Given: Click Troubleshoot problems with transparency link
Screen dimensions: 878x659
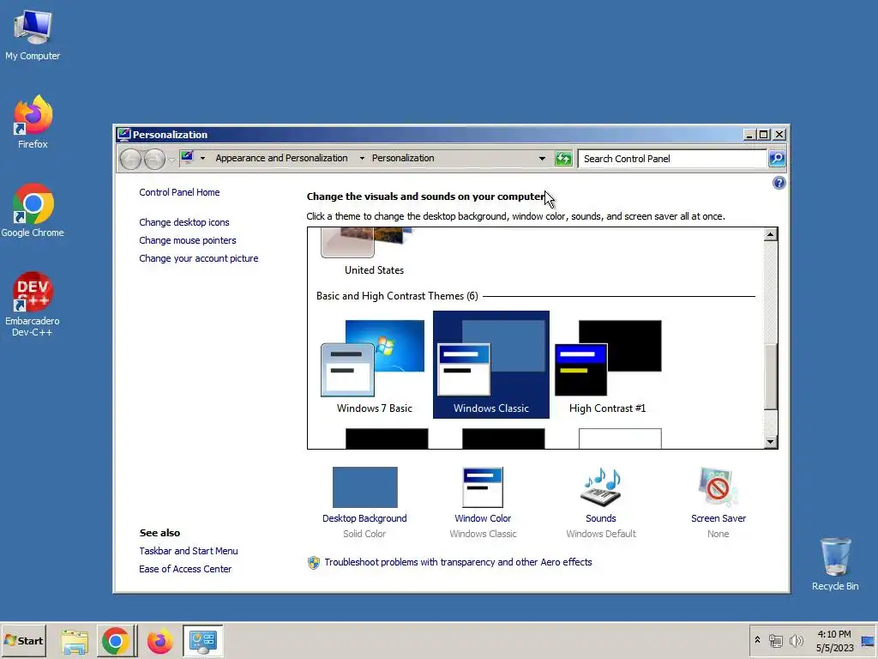Looking at the screenshot, I should point(458,562).
